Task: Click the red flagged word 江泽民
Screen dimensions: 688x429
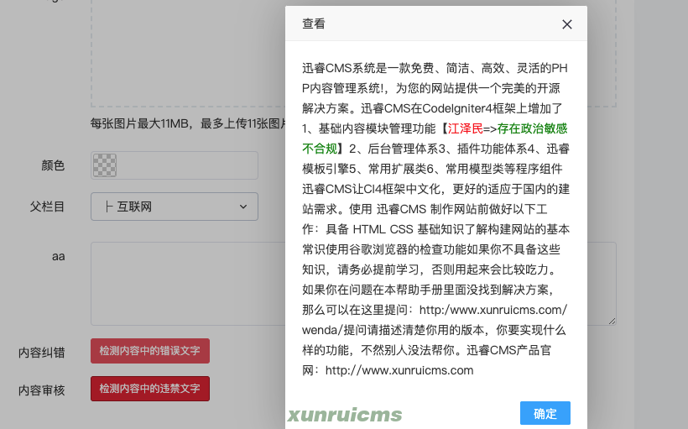Action: pyautogui.click(x=465, y=128)
